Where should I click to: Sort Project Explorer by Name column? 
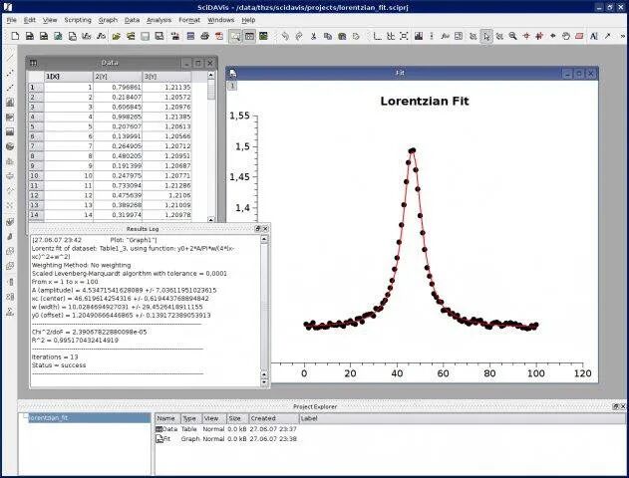[x=167, y=418]
